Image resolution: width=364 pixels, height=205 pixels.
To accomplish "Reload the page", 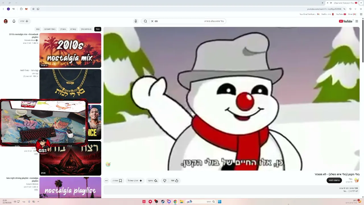I will (x=350, y=9).
